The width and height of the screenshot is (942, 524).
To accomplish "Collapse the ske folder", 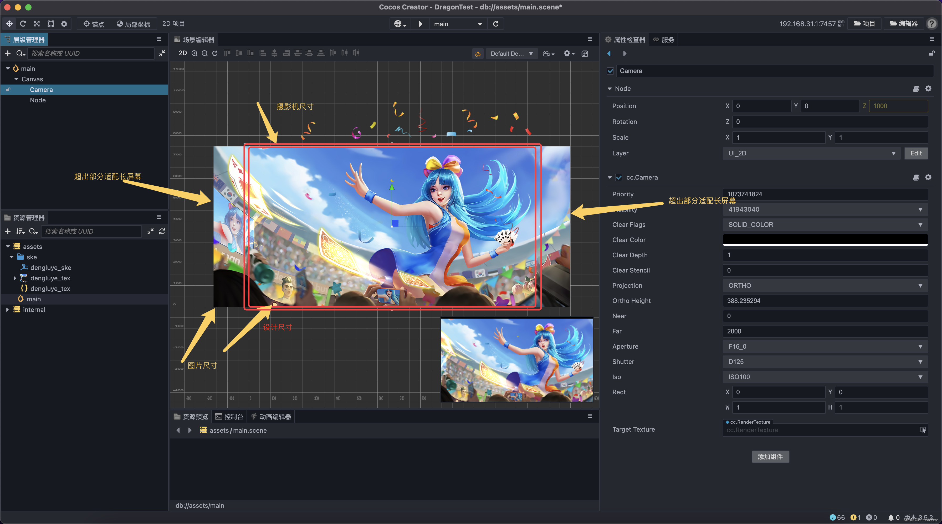I will point(12,257).
